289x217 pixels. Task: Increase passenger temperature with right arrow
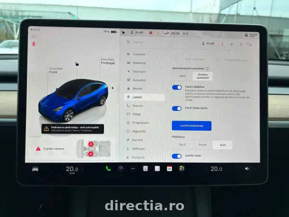226,169
